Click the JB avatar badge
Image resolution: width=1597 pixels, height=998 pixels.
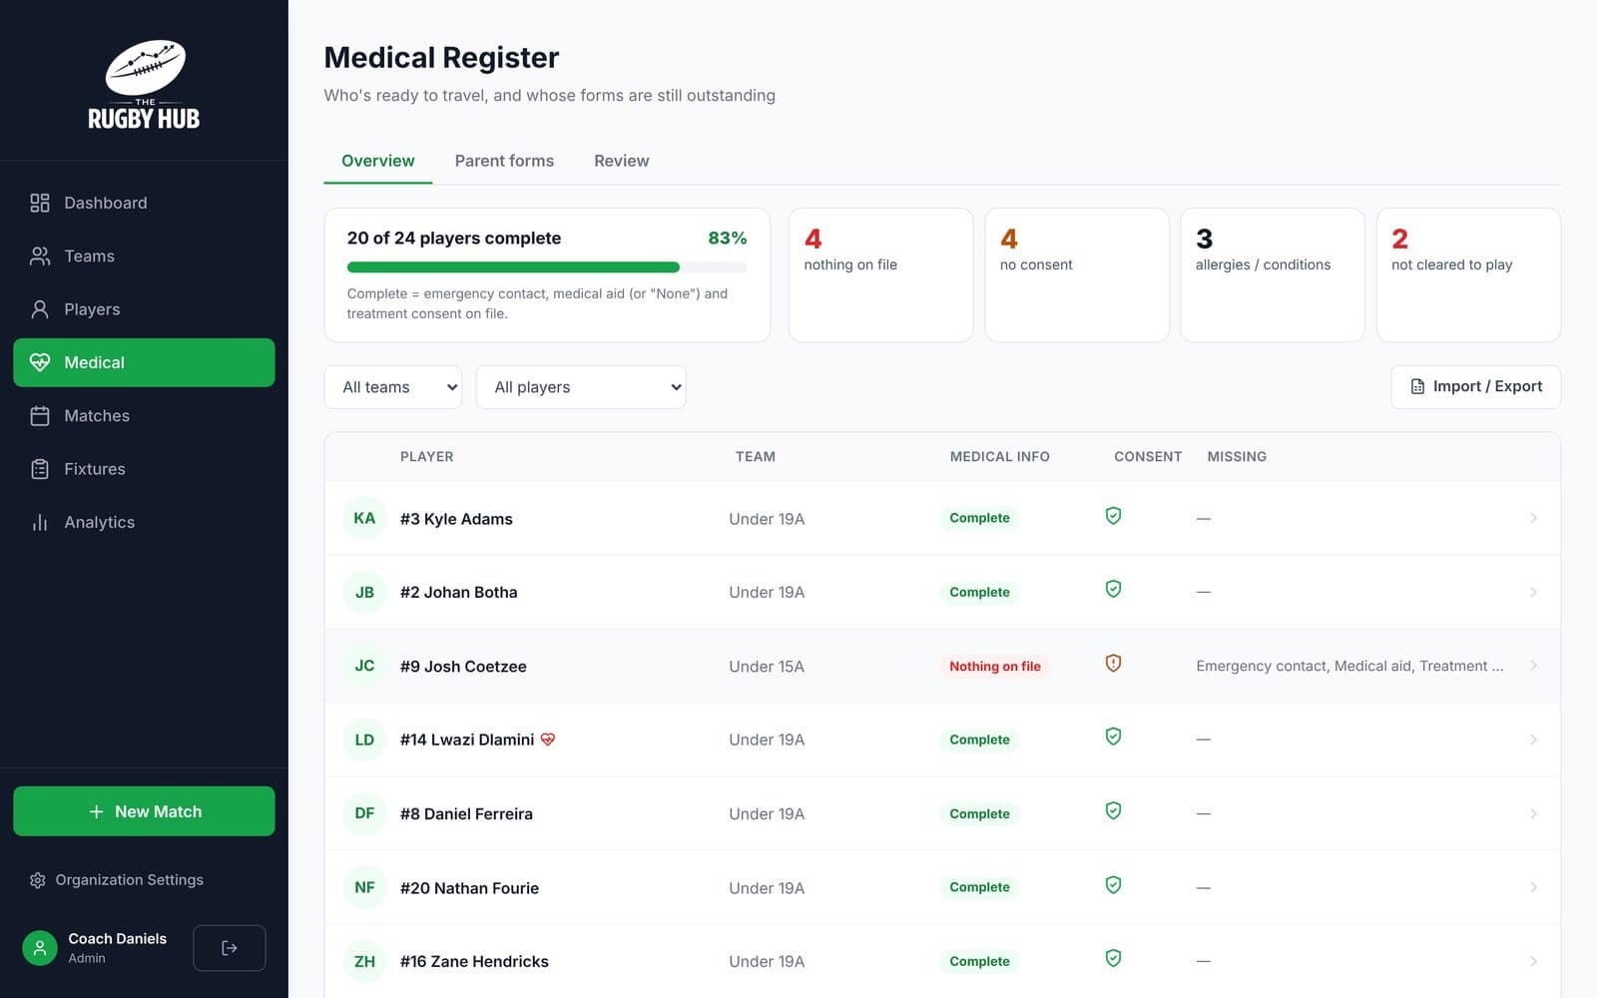click(364, 592)
